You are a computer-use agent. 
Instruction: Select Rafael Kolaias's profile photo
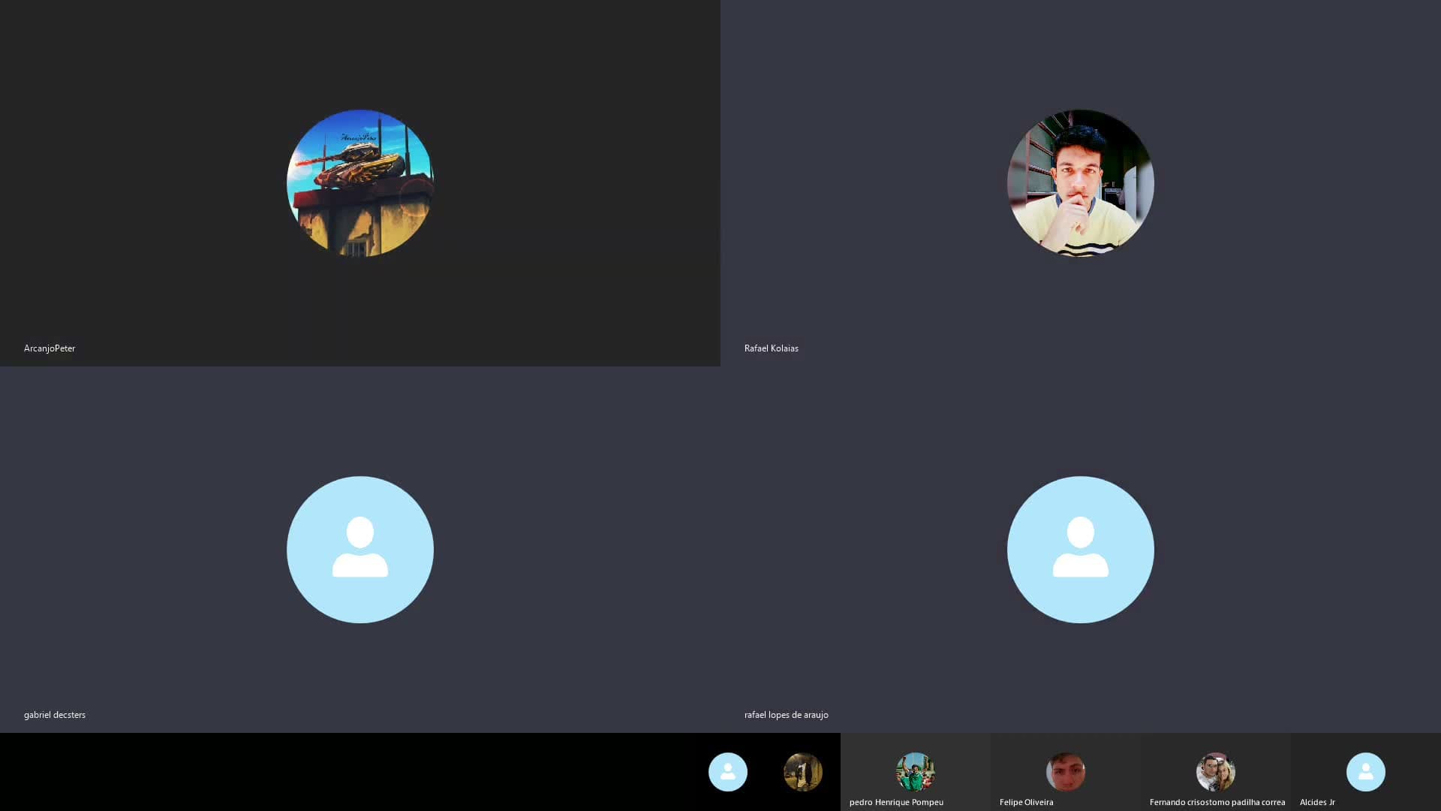click(1081, 183)
